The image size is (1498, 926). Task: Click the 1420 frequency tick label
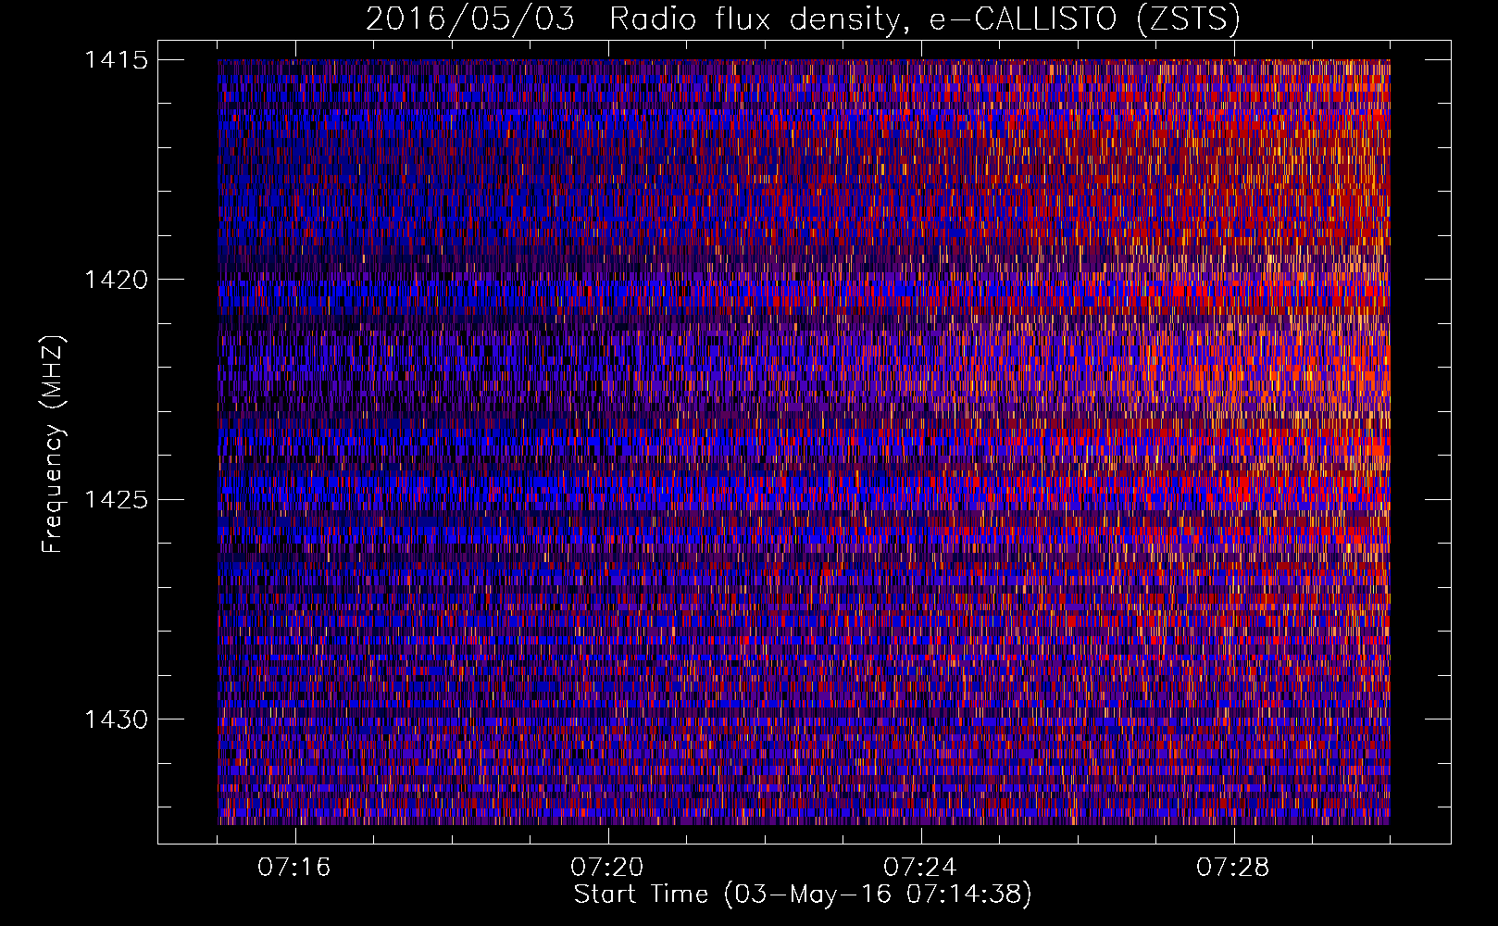(116, 280)
